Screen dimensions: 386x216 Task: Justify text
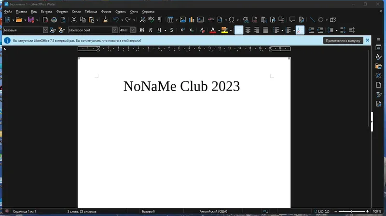pos(265,30)
